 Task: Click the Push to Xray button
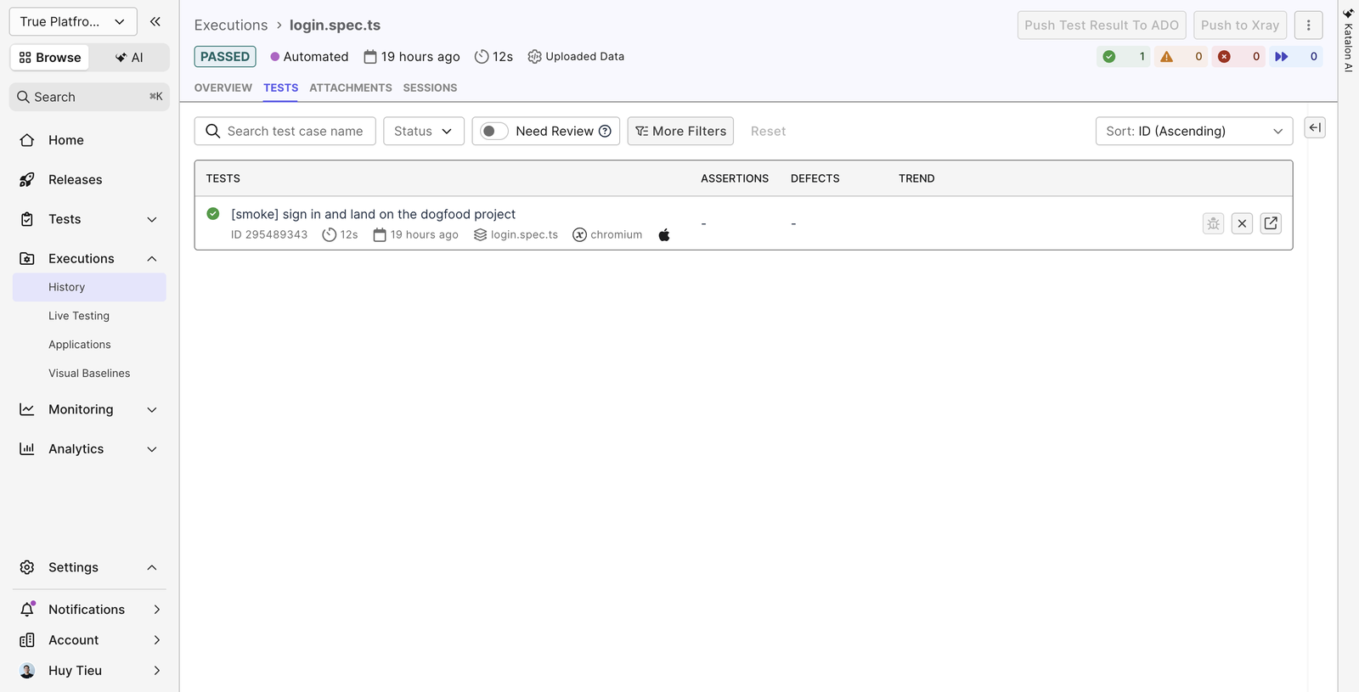[1240, 25]
